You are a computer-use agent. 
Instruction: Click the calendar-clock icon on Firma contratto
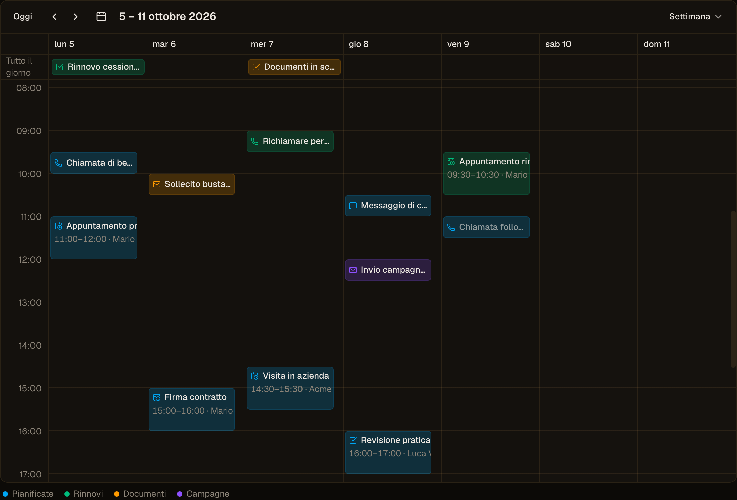pyautogui.click(x=157, y=397)
